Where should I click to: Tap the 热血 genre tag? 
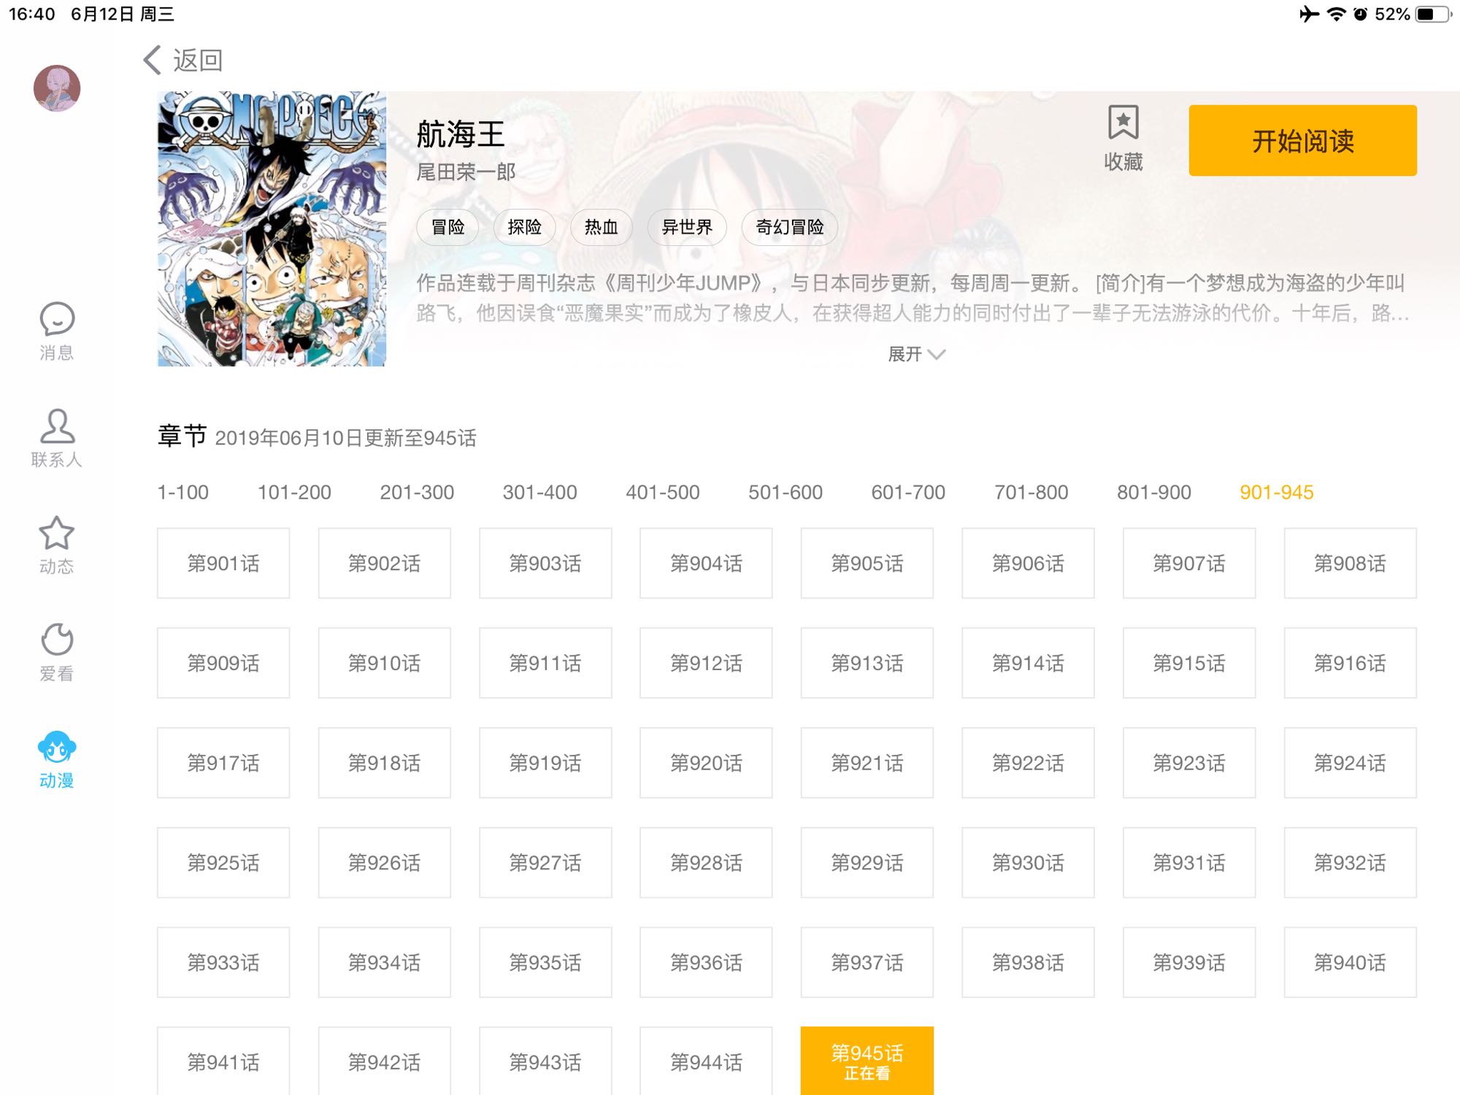[x=601, y=227]
